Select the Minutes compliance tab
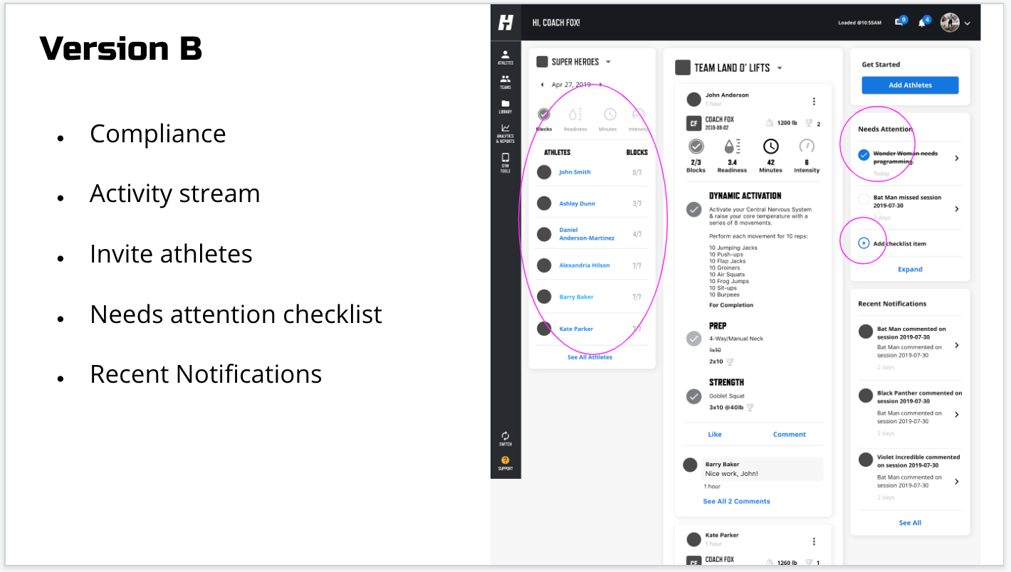 [x=610, y=120]
